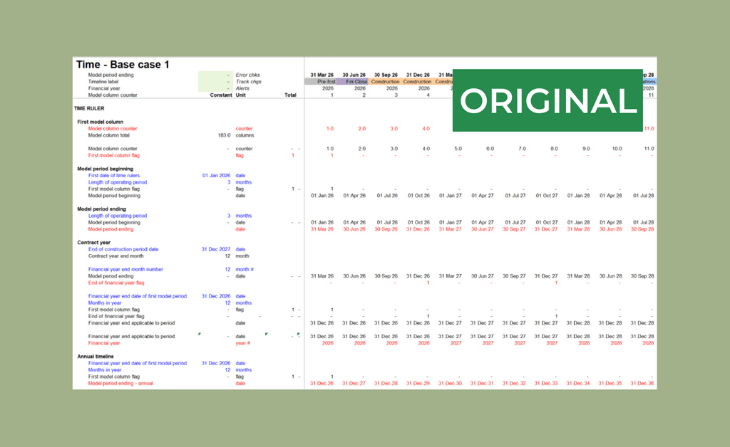Select 'End of construction period date' label
This screenshot has width=730, height=447.
[x=123, y=250]
